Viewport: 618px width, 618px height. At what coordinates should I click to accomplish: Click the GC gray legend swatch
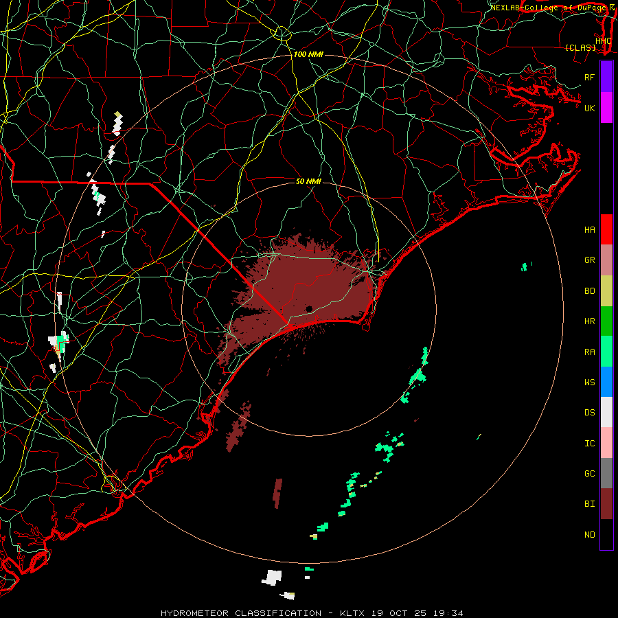coord(606,473)
